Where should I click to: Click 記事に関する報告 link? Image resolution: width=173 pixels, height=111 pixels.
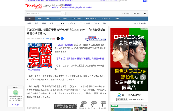point(34,108)
